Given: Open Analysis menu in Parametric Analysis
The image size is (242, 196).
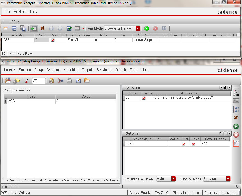Looking at the screenshot, I should click(x=20, y=11).
